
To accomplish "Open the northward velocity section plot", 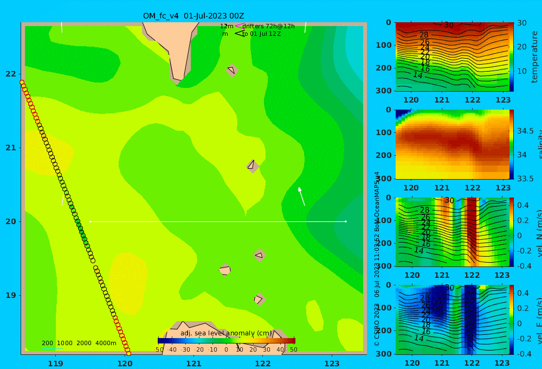I will pyautogui.click(x=452, y=232).
